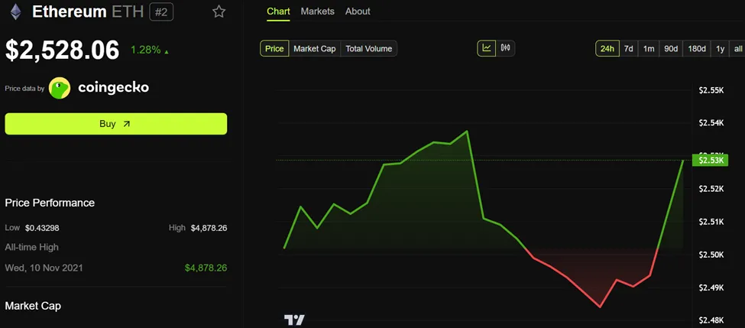This screenshot has height=328, width=745.
Task: Click the green price change arrow
Action: tap(167, 51)
